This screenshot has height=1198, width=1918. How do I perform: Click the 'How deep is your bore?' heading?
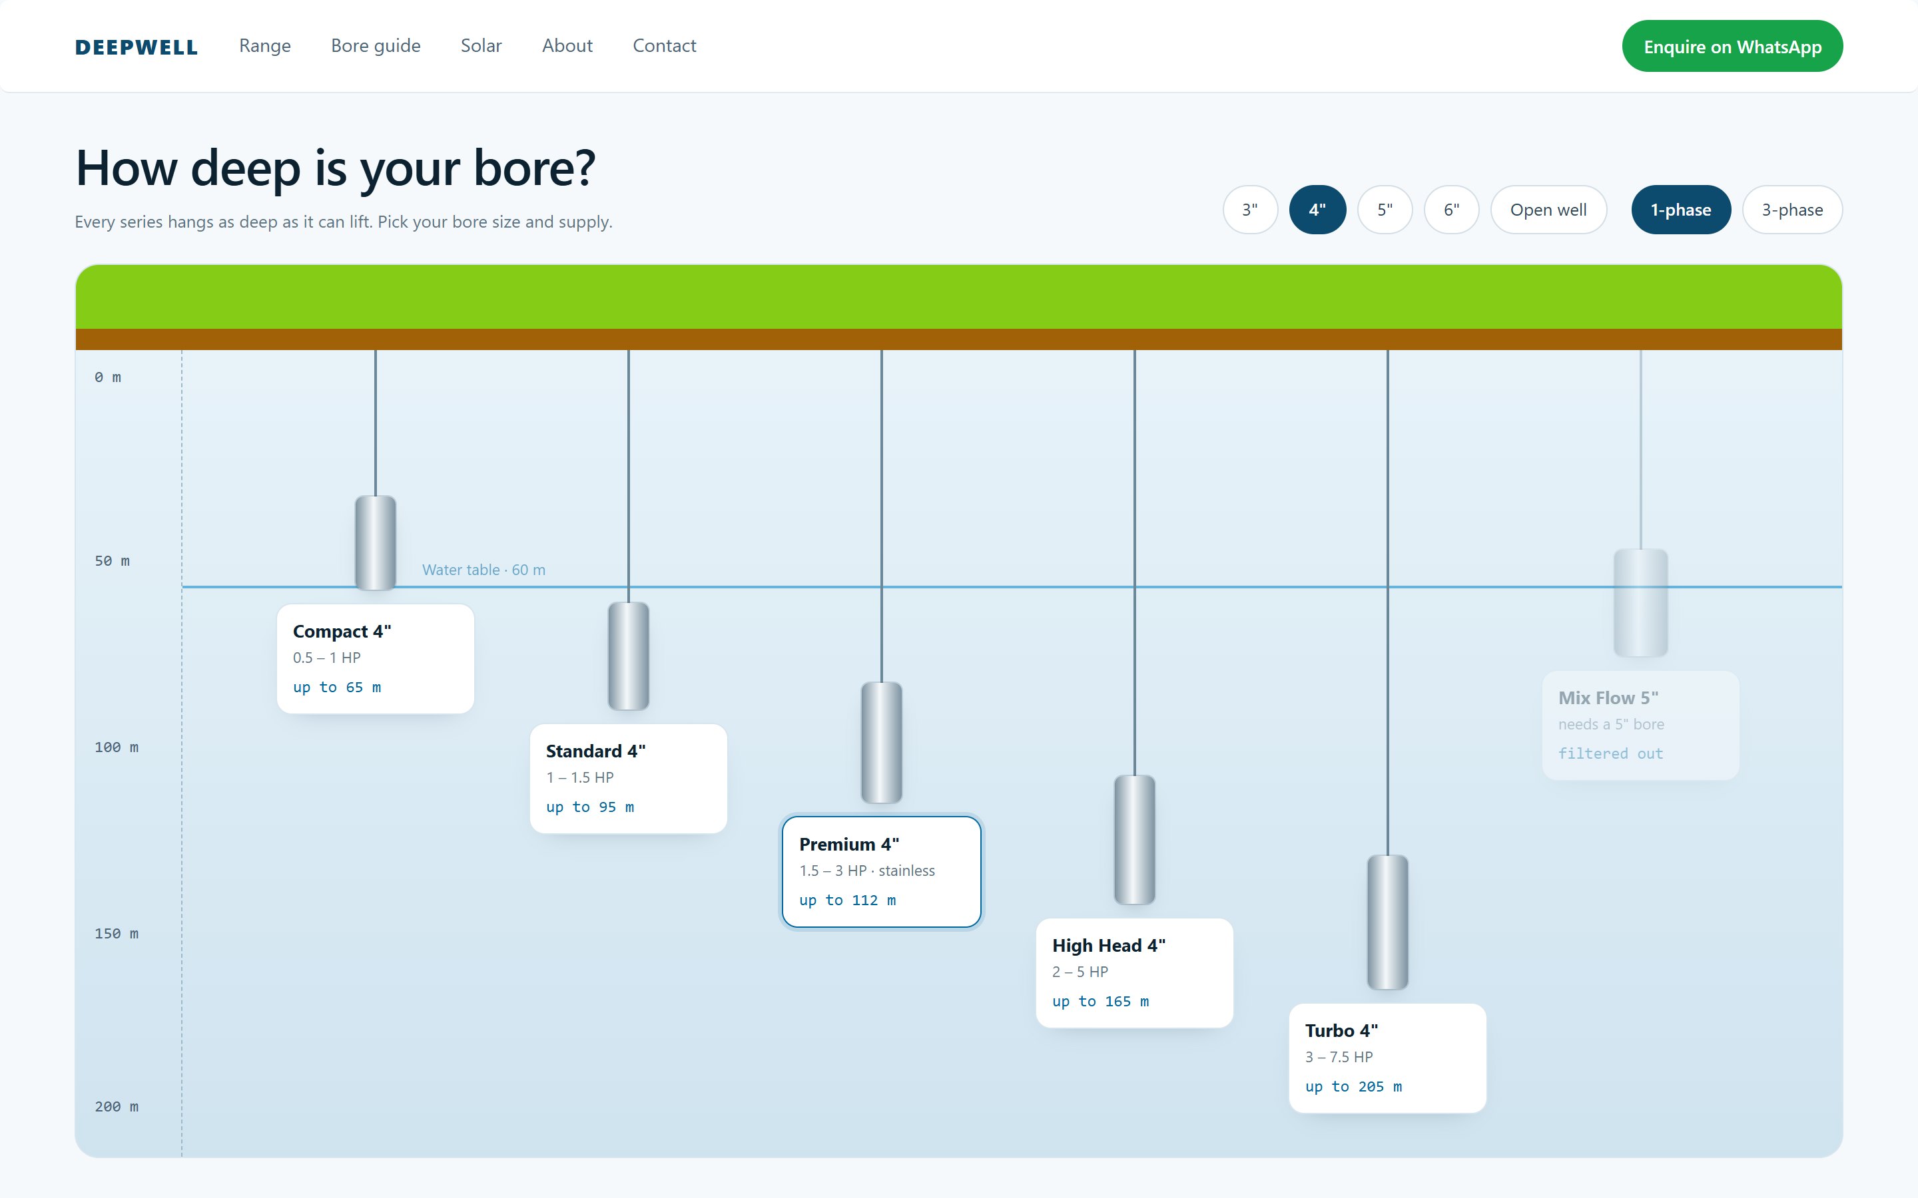(x=334, y=168)
